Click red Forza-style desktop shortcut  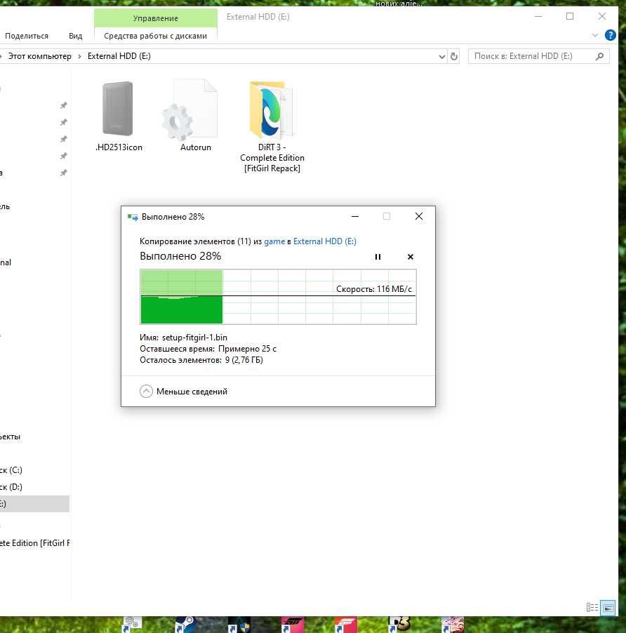coord(345,625)
